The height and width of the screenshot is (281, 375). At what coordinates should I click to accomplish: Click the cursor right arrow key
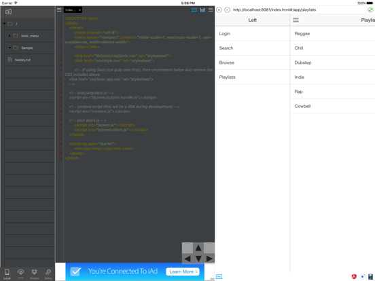pyautogui.click(x=209, y=259)
